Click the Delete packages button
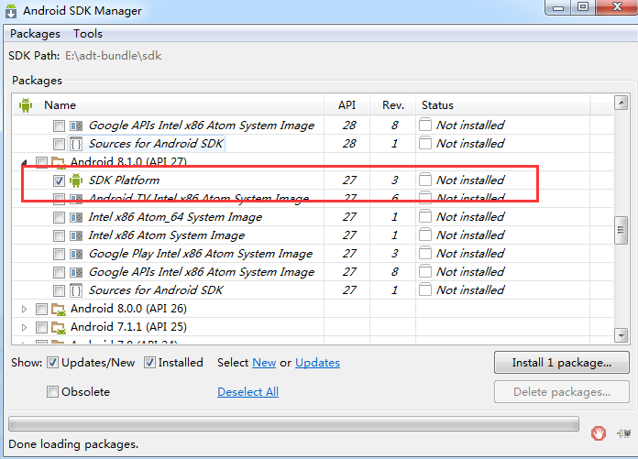Screen dimensions: 638x459 coord(562,392)
